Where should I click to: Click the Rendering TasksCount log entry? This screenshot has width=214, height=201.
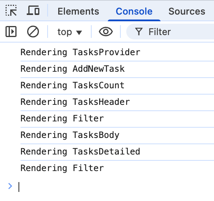[72, 86]
